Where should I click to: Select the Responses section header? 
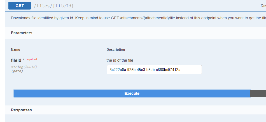point(21,110)
